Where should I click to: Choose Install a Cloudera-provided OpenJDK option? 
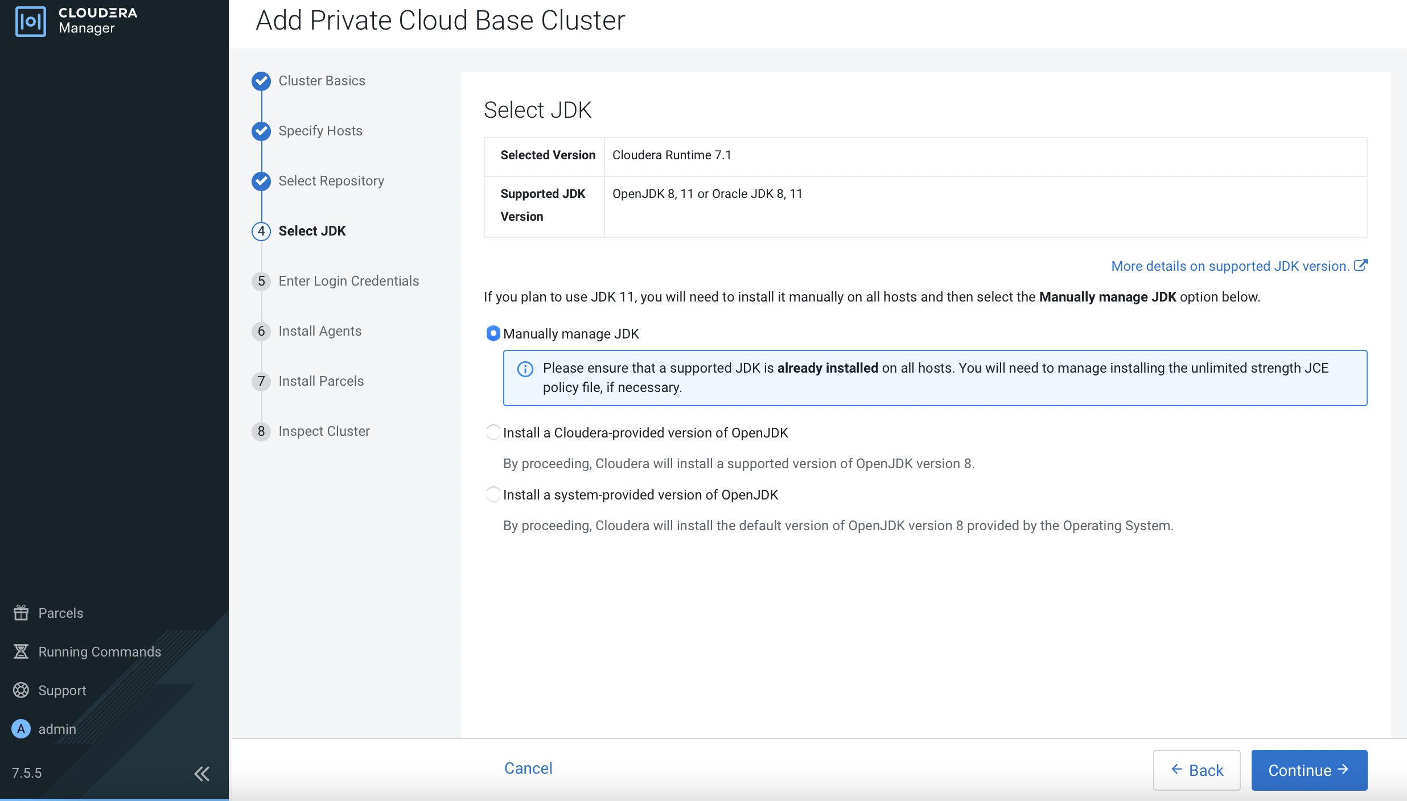[x=493, y=432]
